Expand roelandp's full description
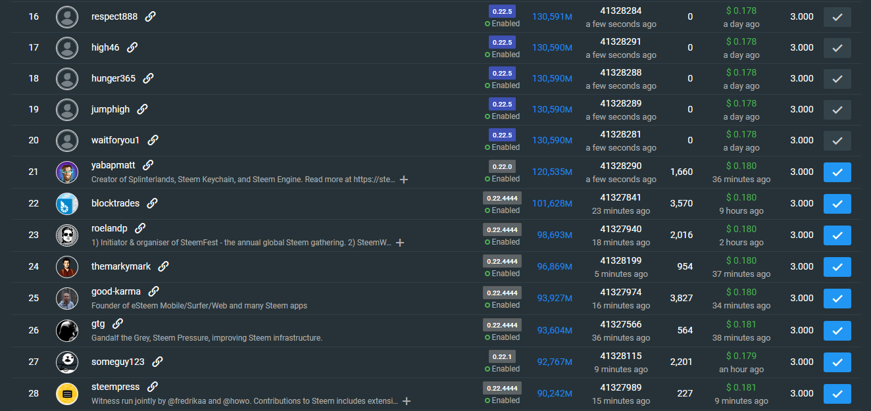Image resolution: width=871 pixels, height=411 pixels. [399, 243]
